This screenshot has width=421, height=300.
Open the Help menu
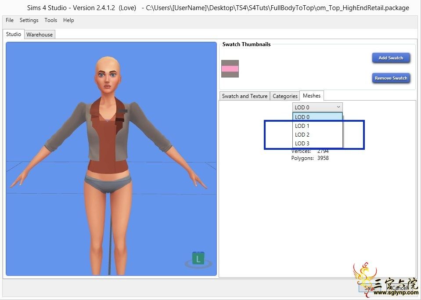(x=68, y=20)
